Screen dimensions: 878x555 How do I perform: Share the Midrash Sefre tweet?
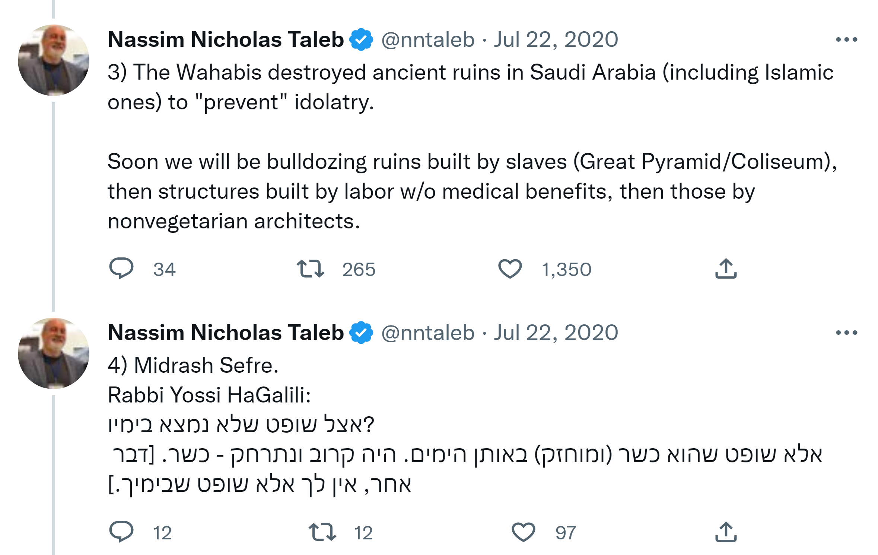tap(726, 532)
